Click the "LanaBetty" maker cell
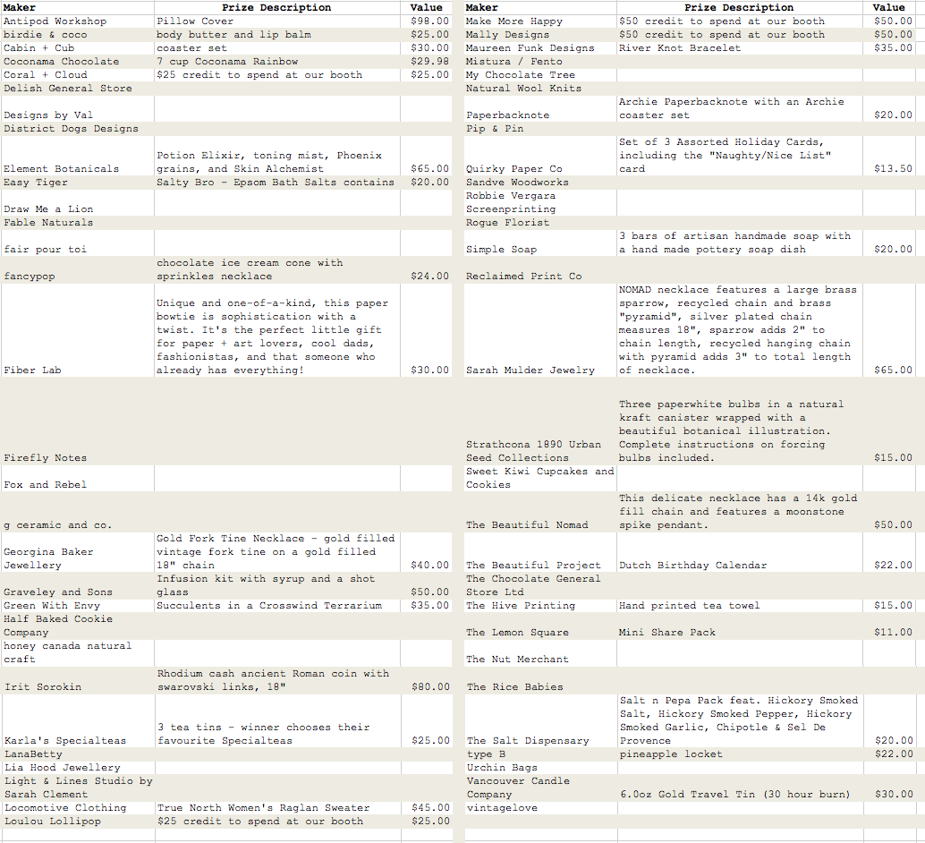 tap(77, 754)
